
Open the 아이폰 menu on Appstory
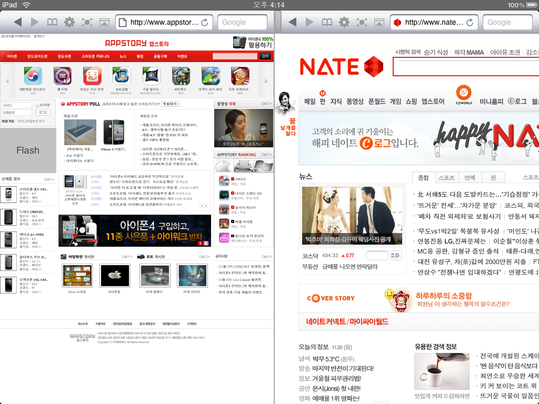[x=12, y=56]
